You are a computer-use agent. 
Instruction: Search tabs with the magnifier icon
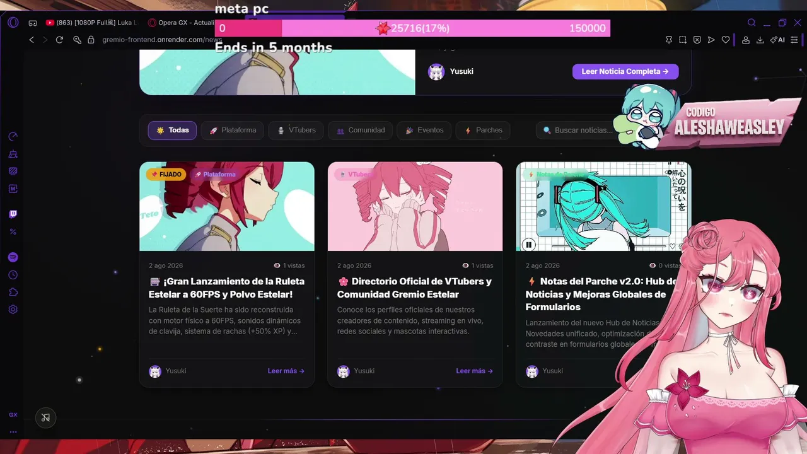pos(752,23)
